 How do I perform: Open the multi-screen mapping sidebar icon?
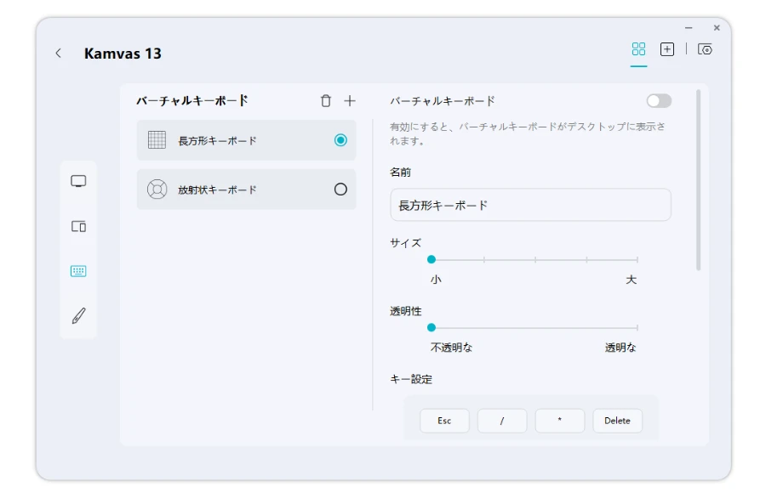coord(78,227)
